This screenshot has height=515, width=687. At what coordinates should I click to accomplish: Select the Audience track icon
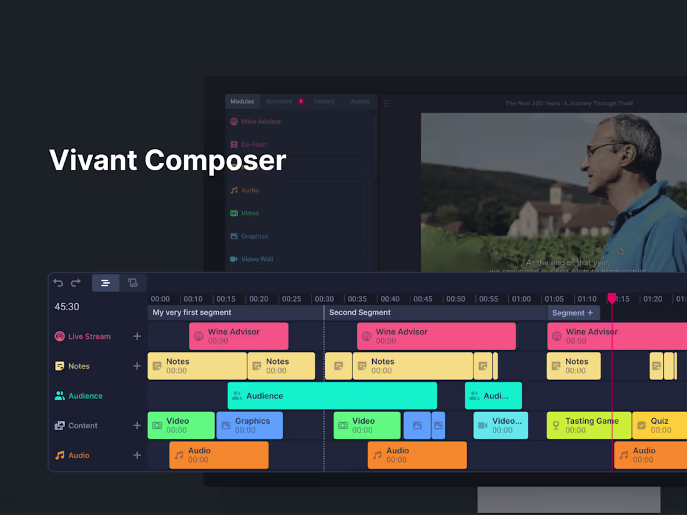[x=59, y=395]
